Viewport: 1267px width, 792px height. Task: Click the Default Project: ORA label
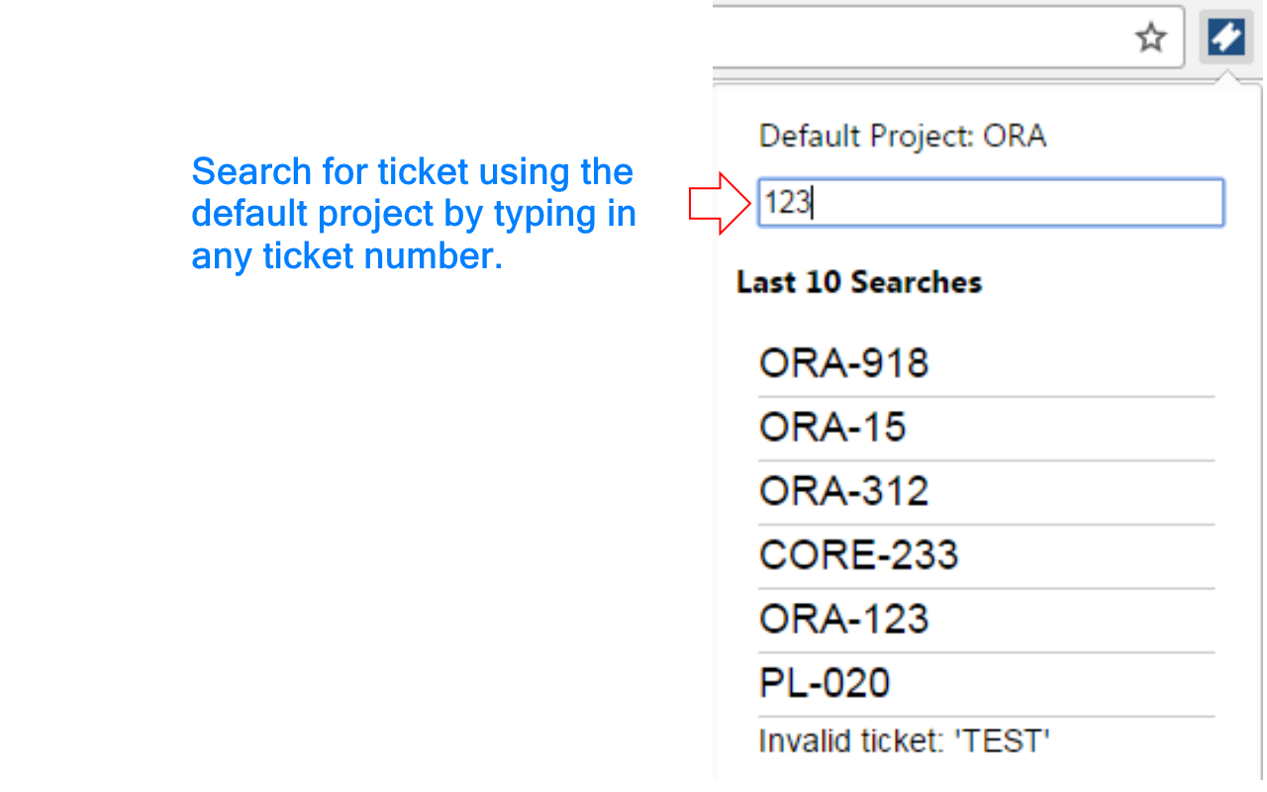pos(902,136)
